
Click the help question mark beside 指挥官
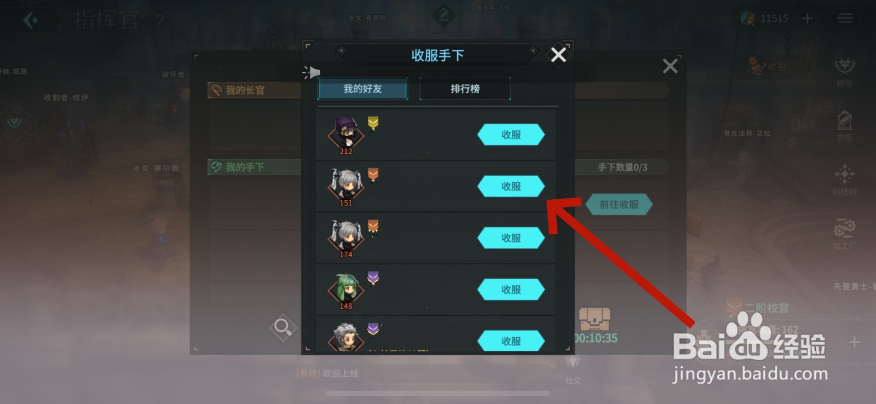point(159,21)
